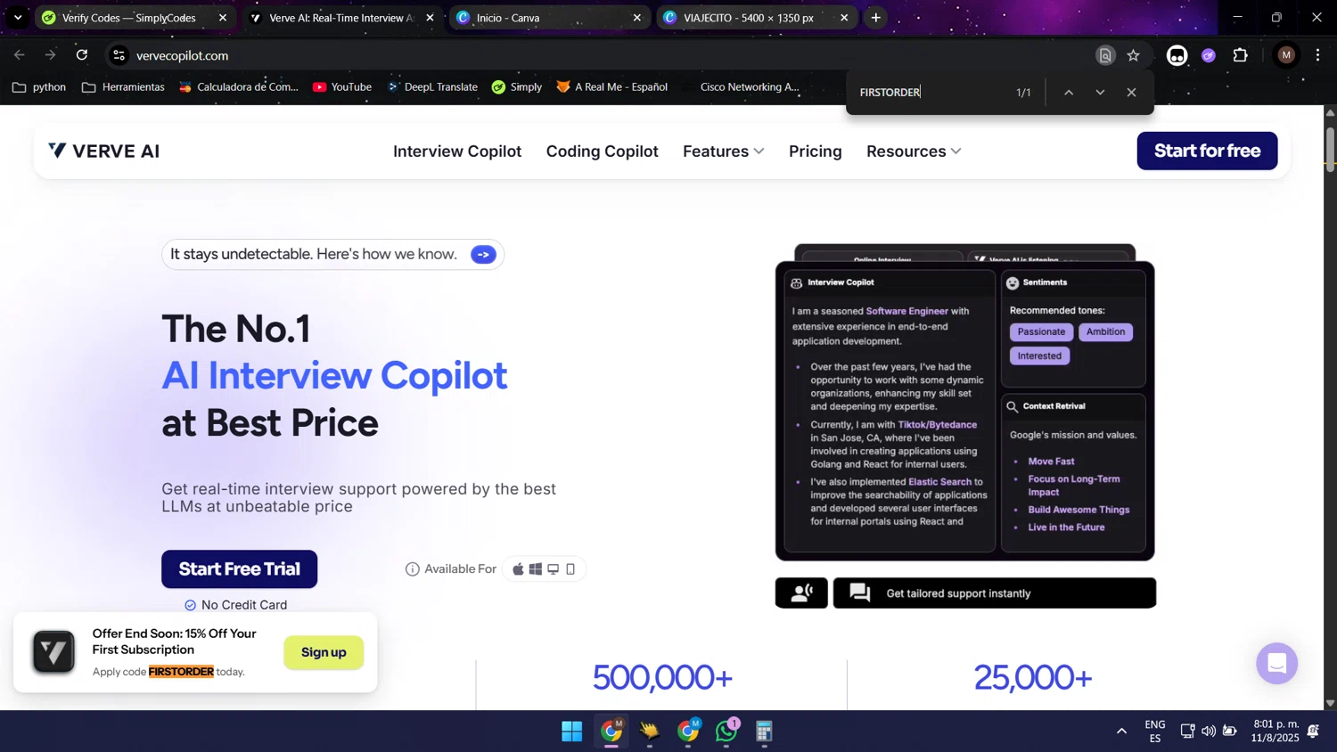Click the Context Retrieval search icon
Viewport: 1337px width, 752px height.
[x=1013, y=406]
